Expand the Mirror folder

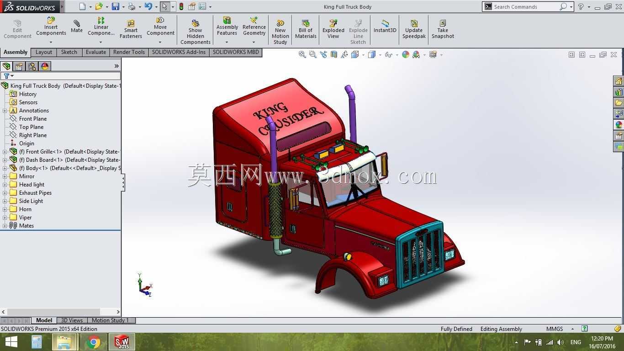coord(5,176)
